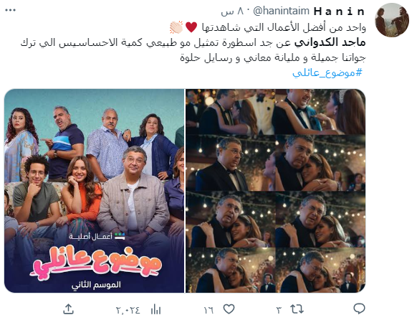Open the Hanin display name
The width and height of the screenshot is (412, 315).
pyautogui.click(x=339, y=11)
